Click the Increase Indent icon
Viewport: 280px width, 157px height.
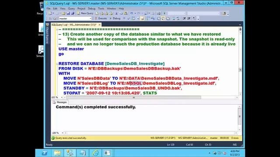pos(189,18)
